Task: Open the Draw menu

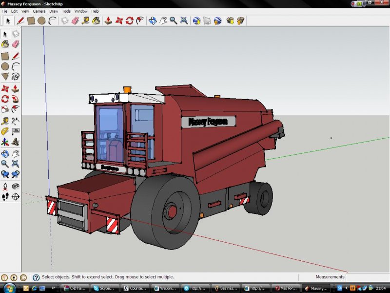Action: click(54, 11)
